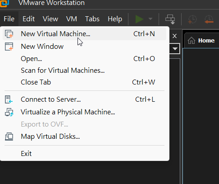
Task: Select Scan for Virtual Machines
Action: [x=63, y=71]
